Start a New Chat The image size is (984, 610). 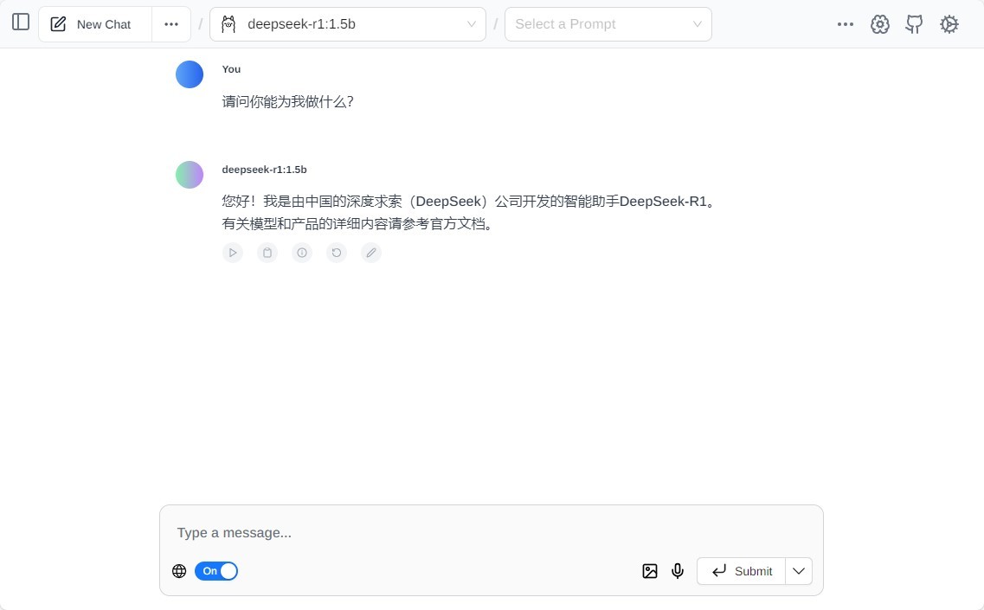(95, 24)
